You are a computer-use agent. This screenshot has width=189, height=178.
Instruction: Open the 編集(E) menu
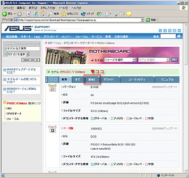(21, 8)
